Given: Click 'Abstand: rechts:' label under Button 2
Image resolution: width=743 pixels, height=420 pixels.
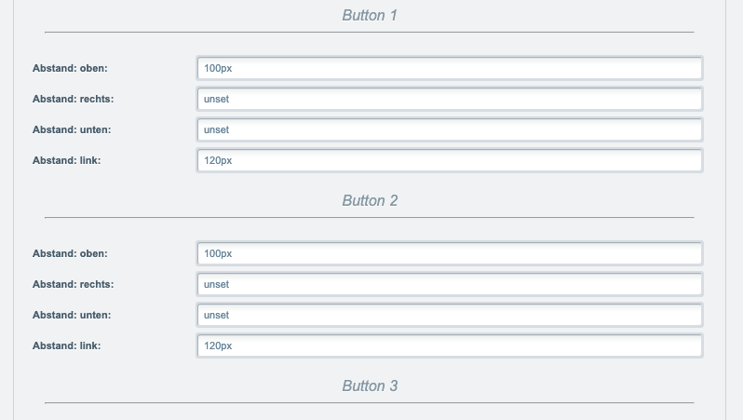Looking at the screenshot, I should coord(73,284).
